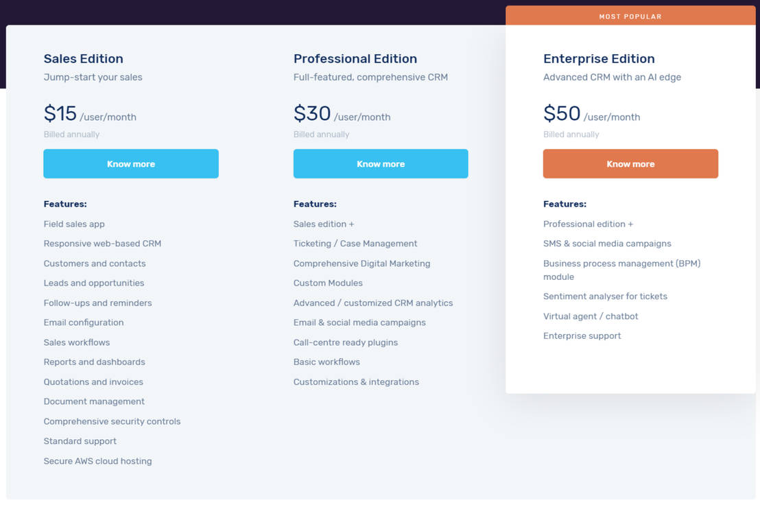Click orange Know more for Enterprise Edition
The width and height of the screenshot is (760, 505).
pyautogui.click(x=630, y=164)
